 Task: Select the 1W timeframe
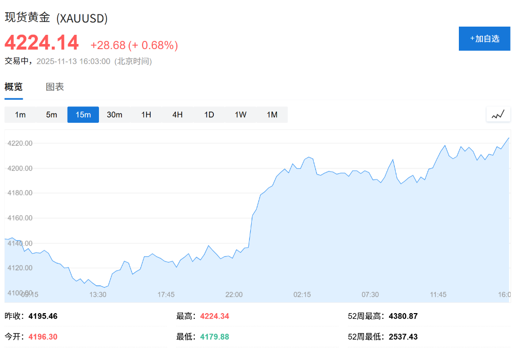[x=240, y=115]
